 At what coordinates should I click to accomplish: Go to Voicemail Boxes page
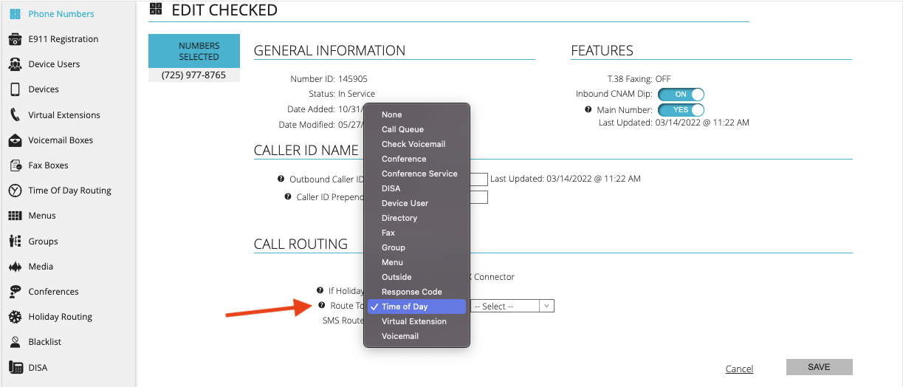[x=61, y=140]
